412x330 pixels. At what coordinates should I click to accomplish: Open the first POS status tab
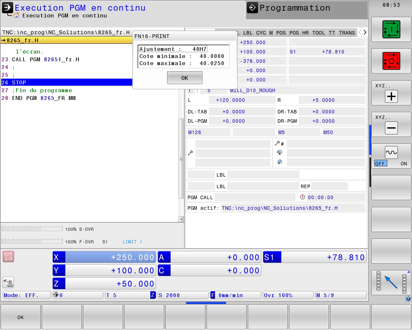(x=281, y=33)
